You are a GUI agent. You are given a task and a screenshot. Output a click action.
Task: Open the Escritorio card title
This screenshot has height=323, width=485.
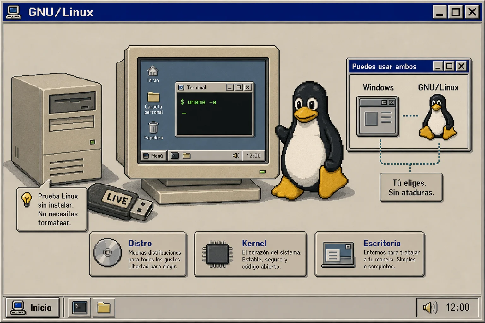point(382,243)
